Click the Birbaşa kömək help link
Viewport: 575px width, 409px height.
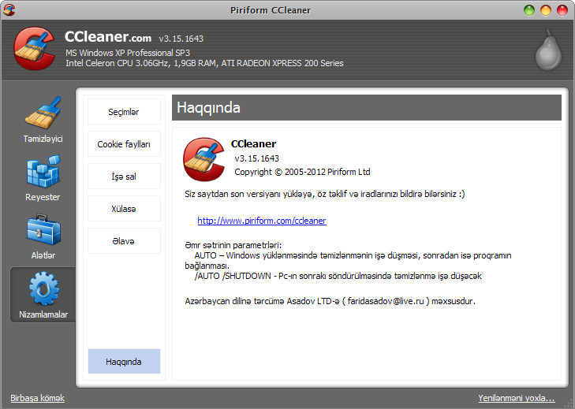pyautogui.click(x=38, y=398)
